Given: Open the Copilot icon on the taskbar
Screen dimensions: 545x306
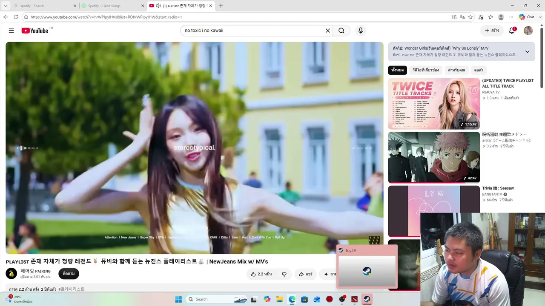Looking at the screenshot, I should coord(267,299).
